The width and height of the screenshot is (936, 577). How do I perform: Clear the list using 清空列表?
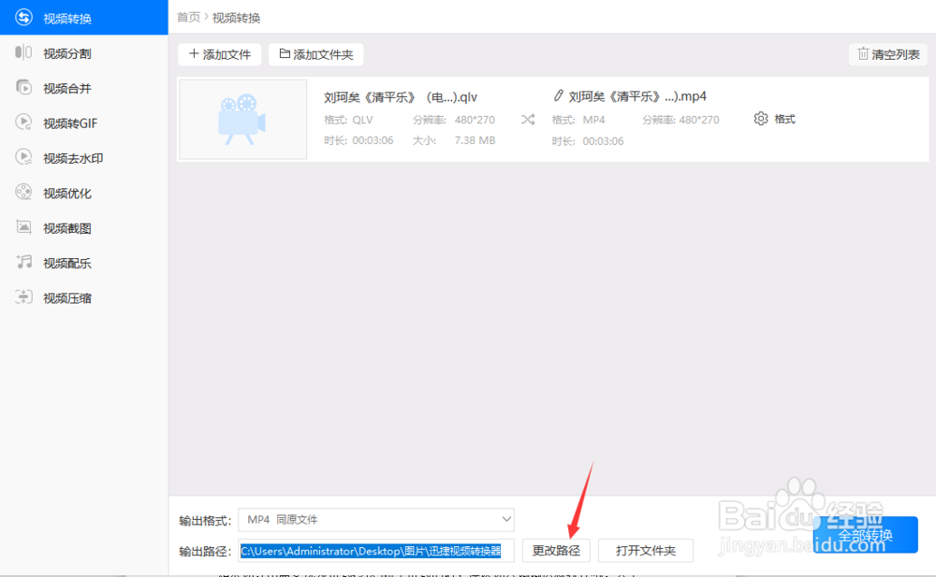886,54
